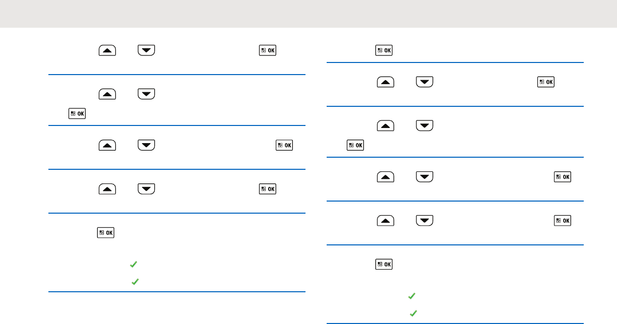The image size is (617, 324).
Task: Click the bottom green checkmark in the right column
Action: [413, 314]
